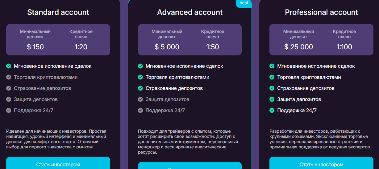Click green checkmark beside Advanced "Страхование депозитов"

pos(140,88)
